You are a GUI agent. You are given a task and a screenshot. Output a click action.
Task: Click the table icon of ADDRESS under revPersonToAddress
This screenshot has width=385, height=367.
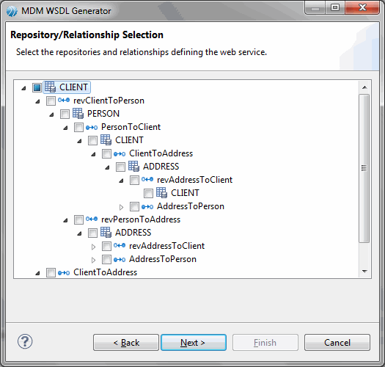(x=106, y=232)
